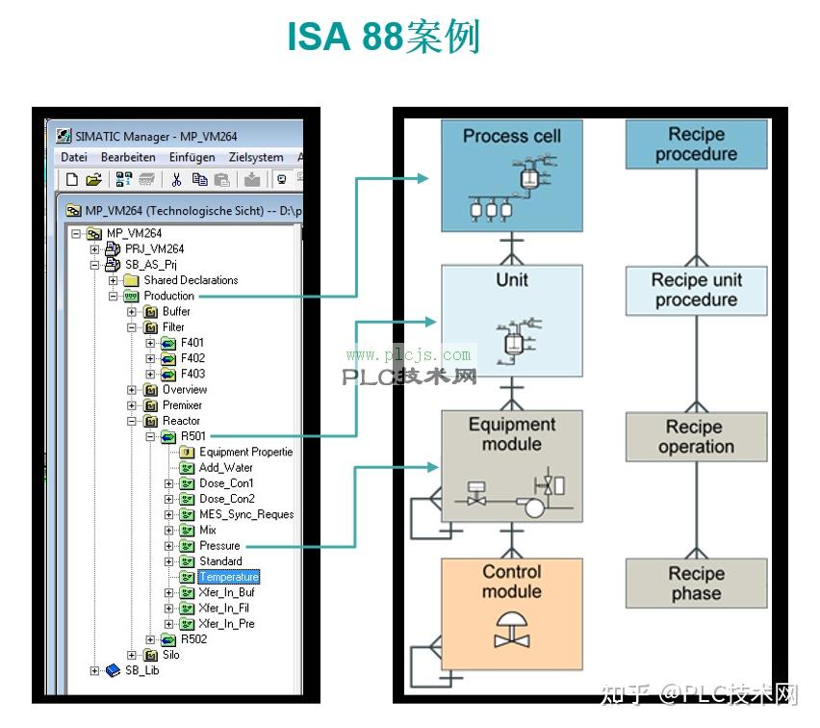
Task: Click the F402 unit icon
Action: 168,359
